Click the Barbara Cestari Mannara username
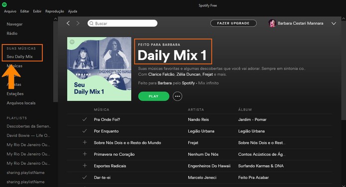 pyautogui.click(x=300, y=23)
